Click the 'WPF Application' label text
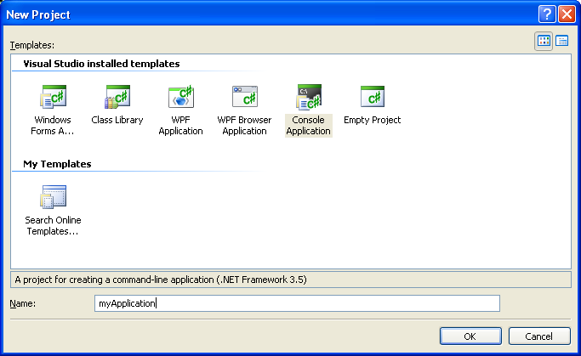 181,126
